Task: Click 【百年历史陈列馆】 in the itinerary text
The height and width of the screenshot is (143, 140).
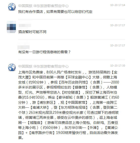Action: pos(73,82)
